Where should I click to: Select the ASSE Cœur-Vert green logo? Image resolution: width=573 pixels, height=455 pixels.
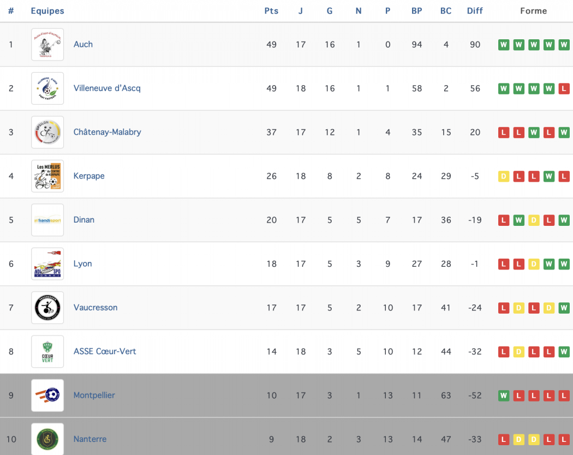(x=47, y=352)
